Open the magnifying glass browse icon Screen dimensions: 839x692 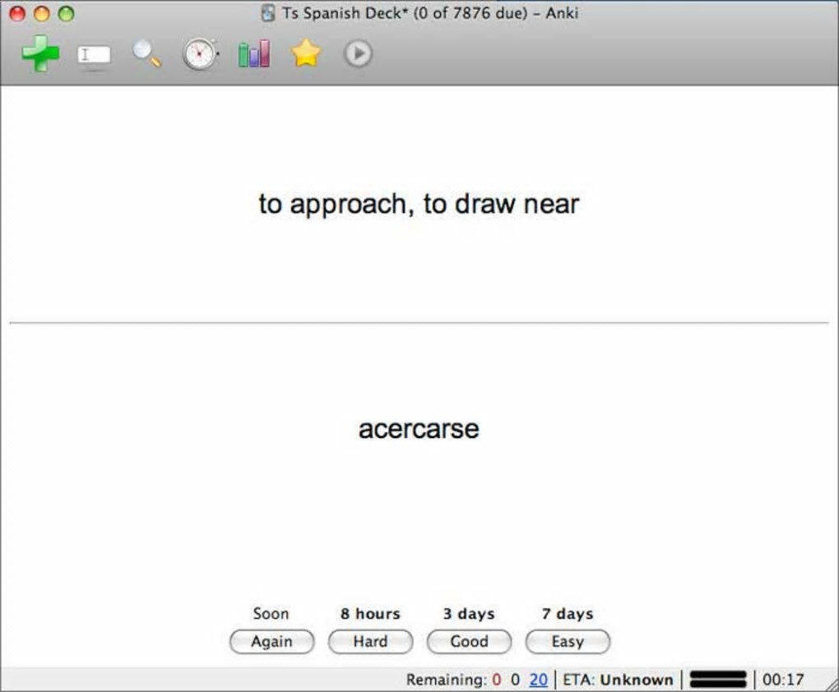click(147, 54)
